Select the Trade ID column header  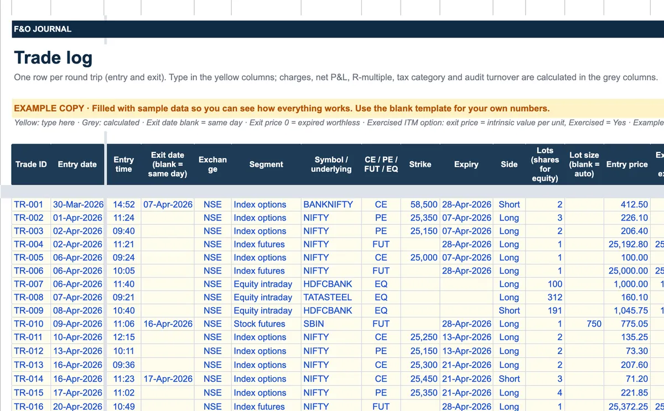(x=31, y=164)
